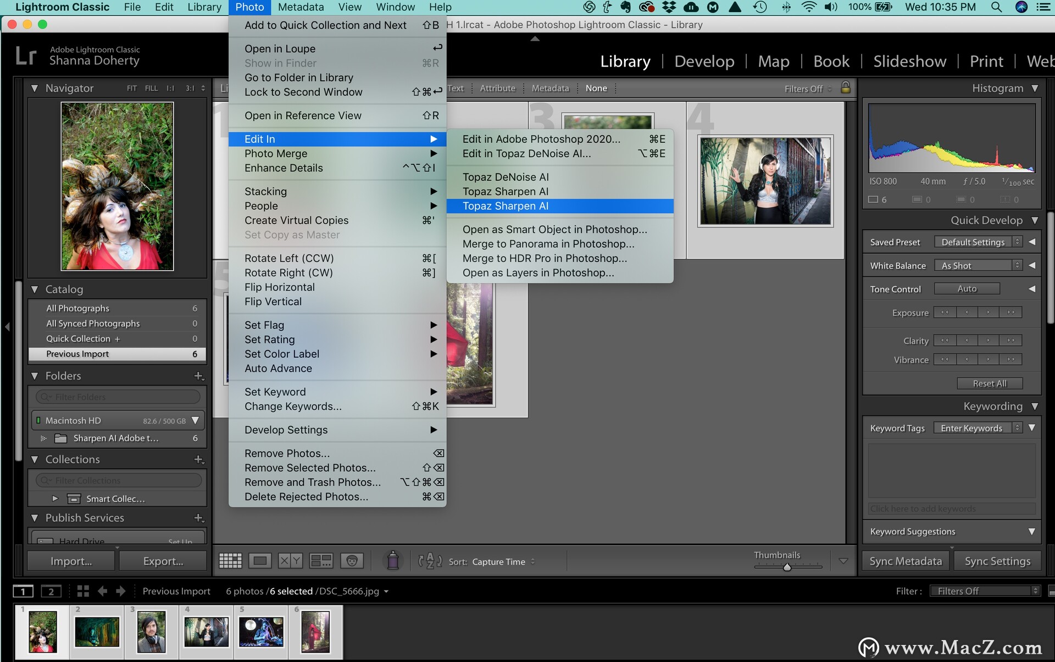Collapse the Keywording panel

point(1035,407)
